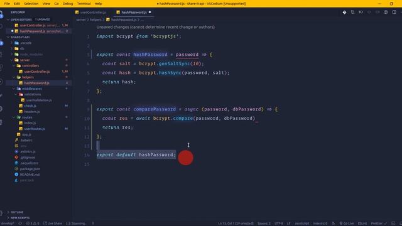Click the diamond source control icon in editor toolbar
This screenshot has width=402, height=226.
click(344, 13)
